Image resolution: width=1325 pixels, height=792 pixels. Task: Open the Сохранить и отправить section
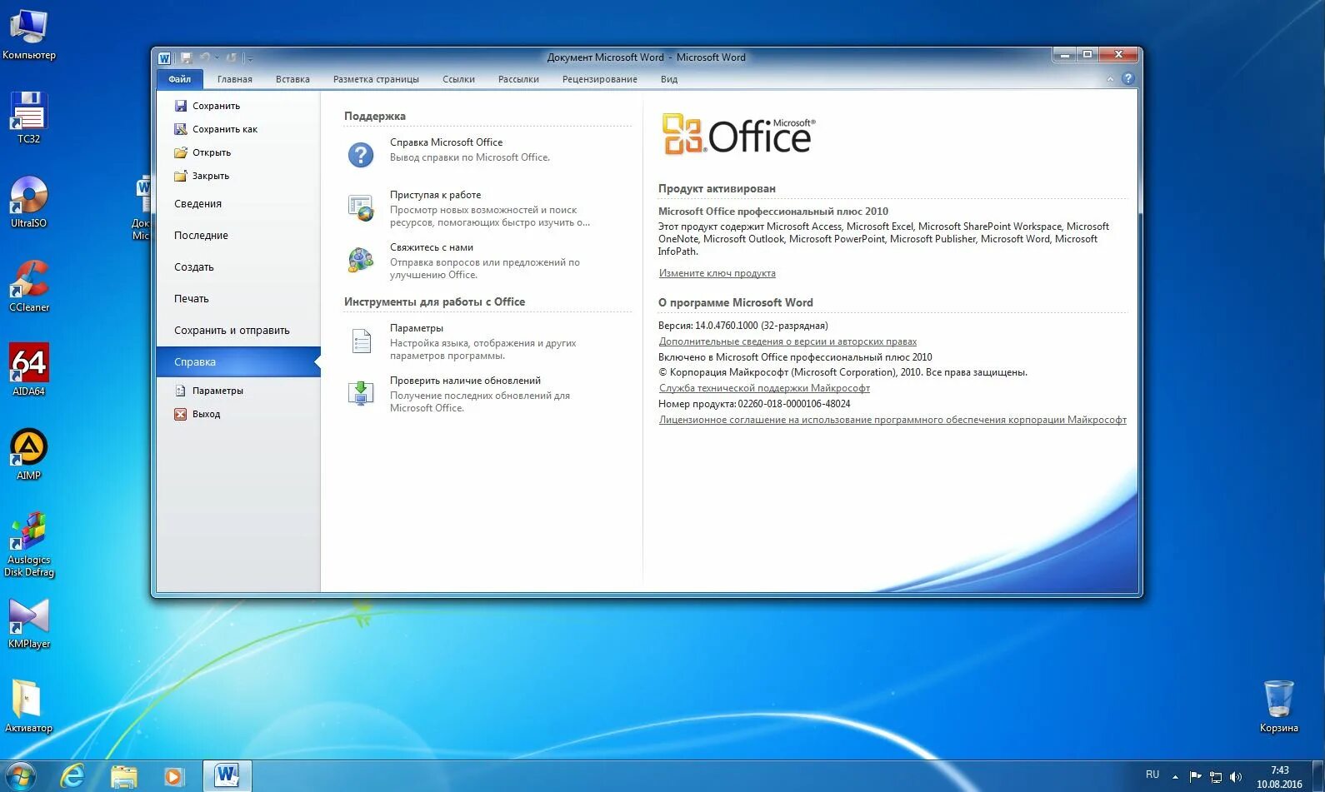[232, 330]
